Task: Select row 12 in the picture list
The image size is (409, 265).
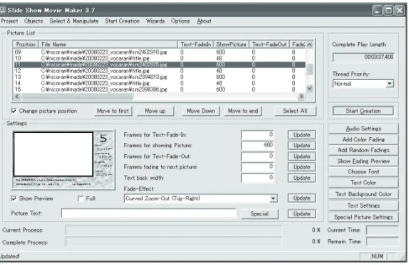Action: (159, 71)
